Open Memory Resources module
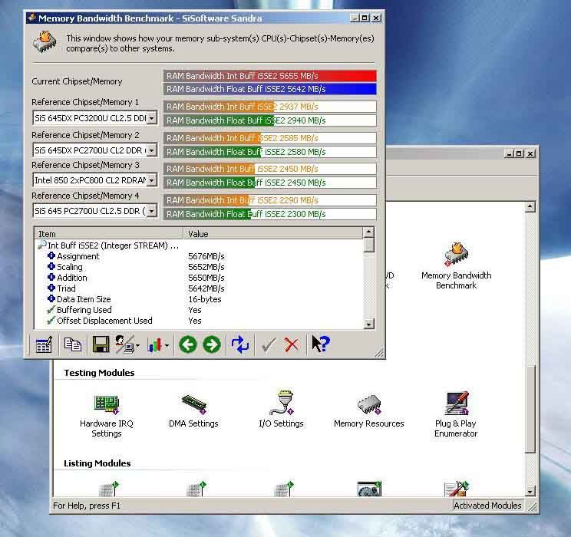571x537 pixels. point(369,404)
